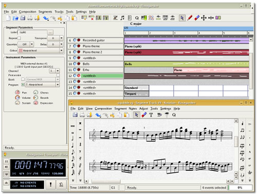Open the Adjust menu in notation window
The image size is (257, 196).
point(143,109)
